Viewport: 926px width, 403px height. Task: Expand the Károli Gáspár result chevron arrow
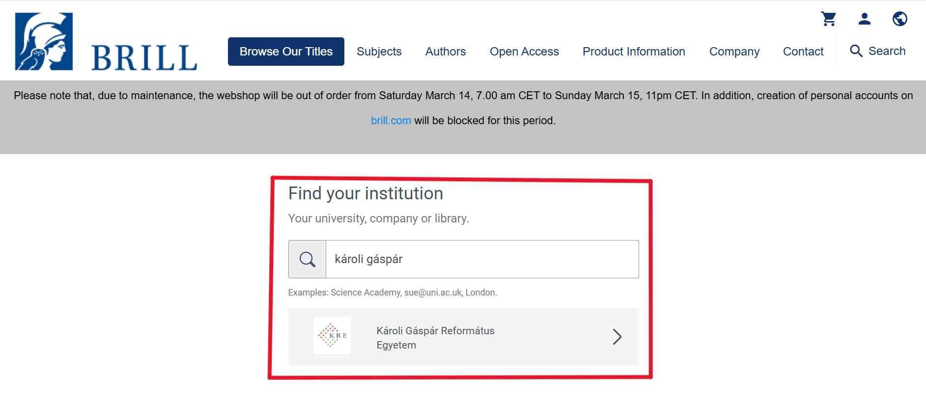[617, 337]
